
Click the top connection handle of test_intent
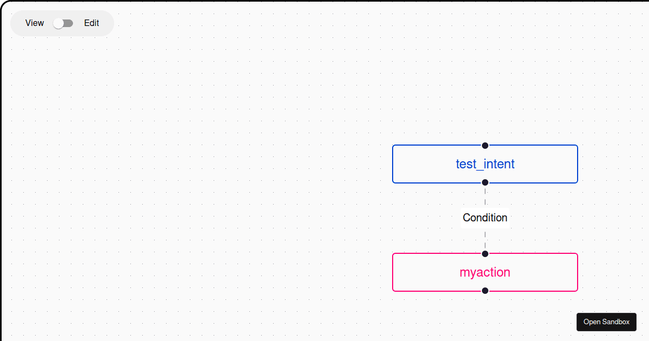485,145
